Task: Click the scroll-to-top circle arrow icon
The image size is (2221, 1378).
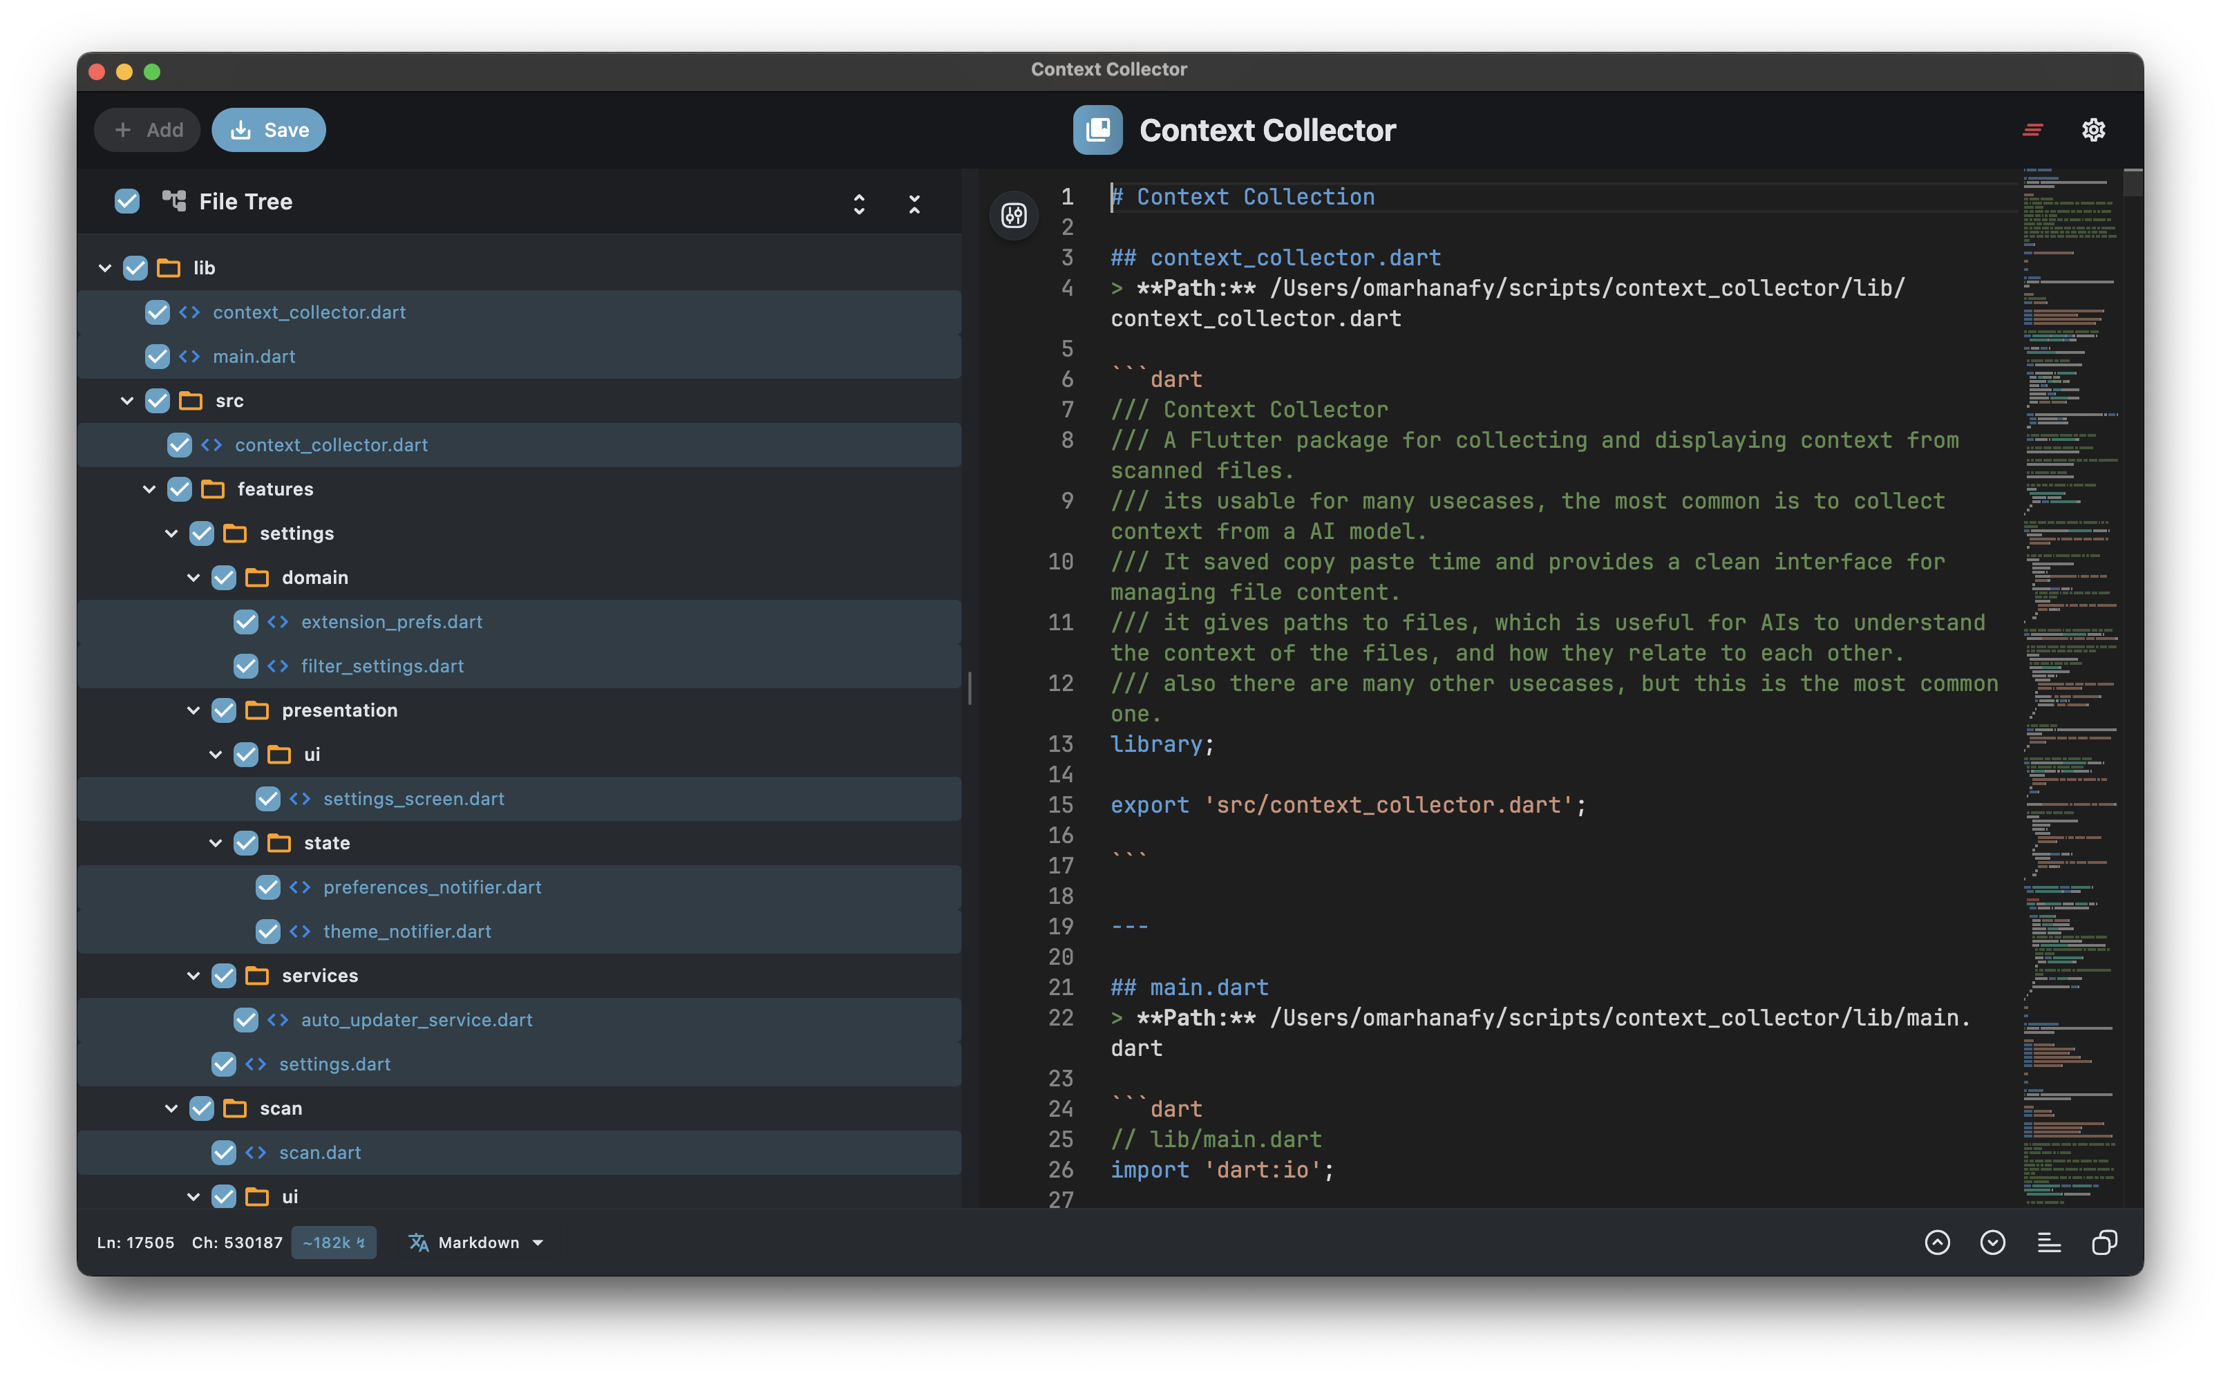Action: 1937,1243
